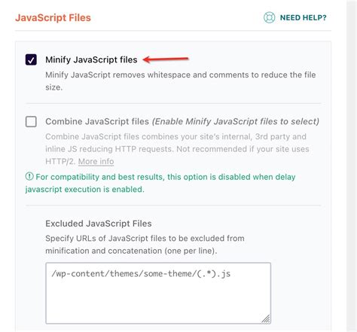Click the lifebuoy help icon
This screenshot has height=332, width=357.
[269, 17]
